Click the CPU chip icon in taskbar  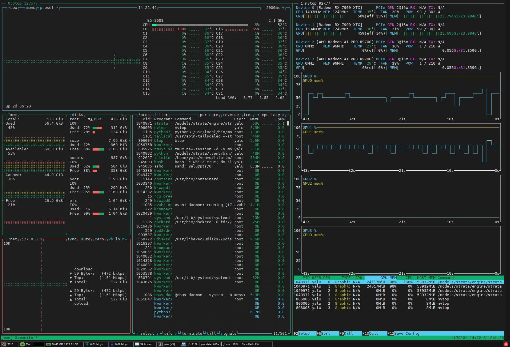pos(22,344)
